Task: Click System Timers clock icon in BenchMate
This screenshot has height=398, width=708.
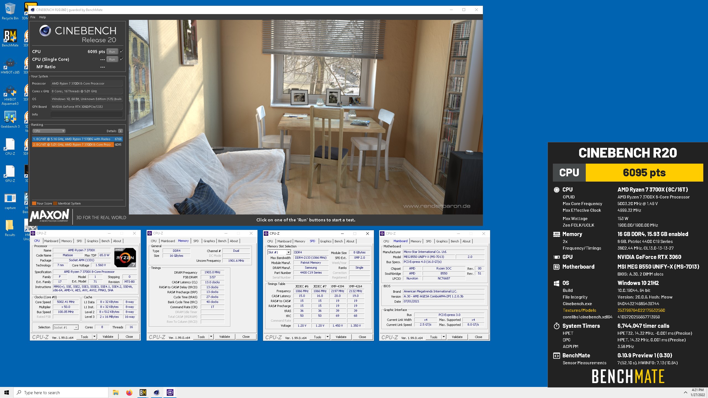Action: pos(556,326)
